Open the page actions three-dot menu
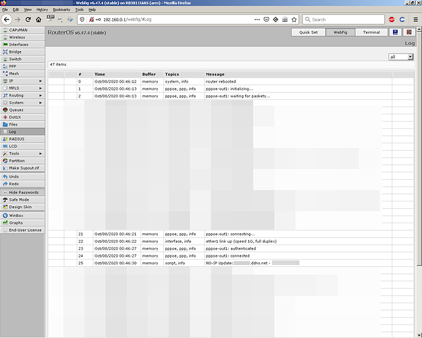Viewport: 422px width, 338px height. pos(257,20)
